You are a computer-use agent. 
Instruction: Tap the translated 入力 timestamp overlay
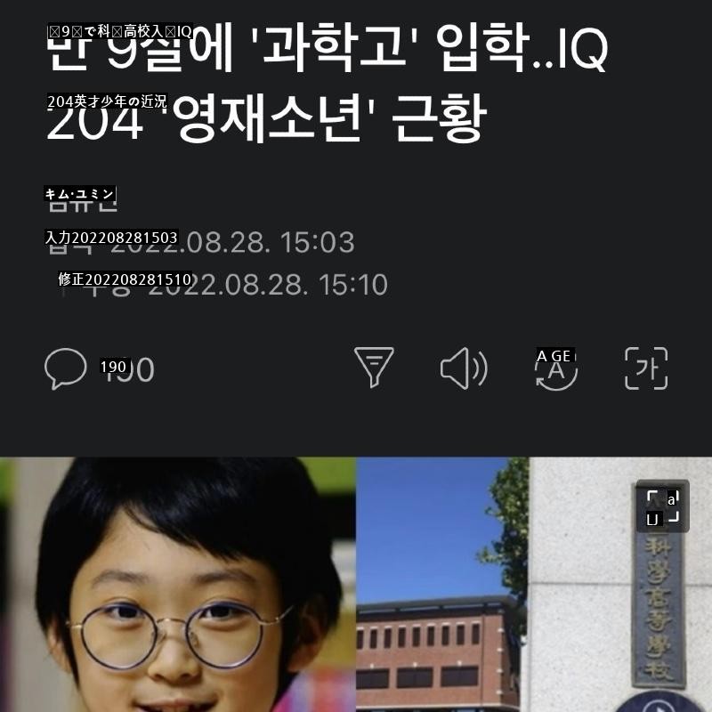(111, 238)
